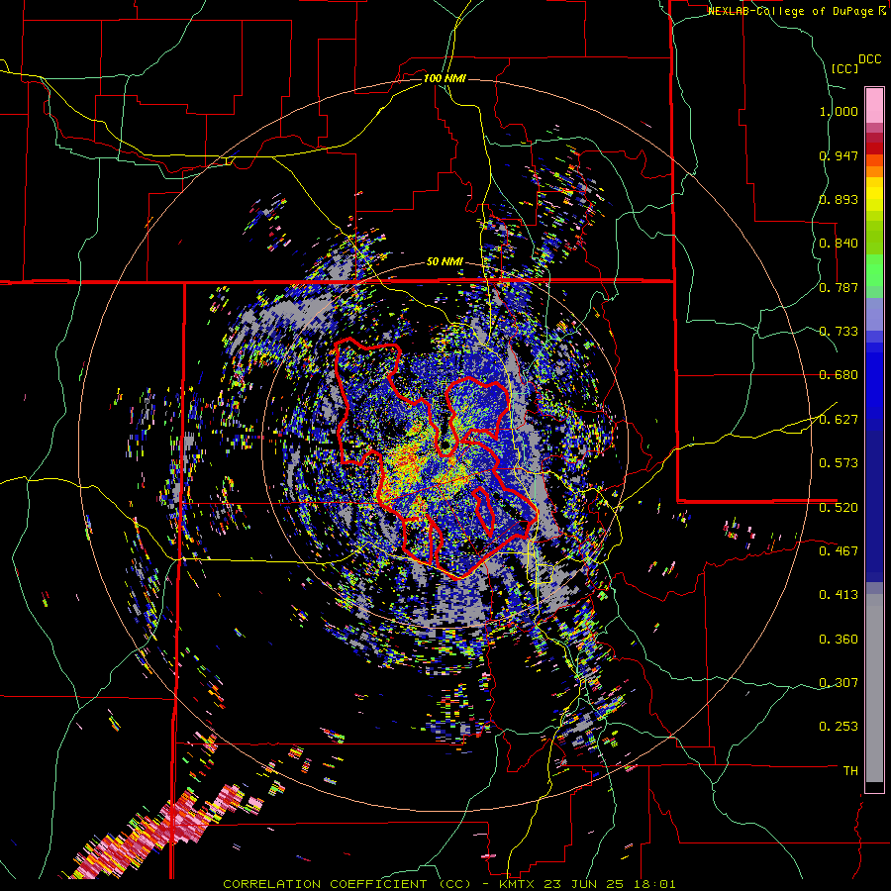The image size is (891, 891).
Task: Select the 0.947 scale value
Action: pos(839,155)
